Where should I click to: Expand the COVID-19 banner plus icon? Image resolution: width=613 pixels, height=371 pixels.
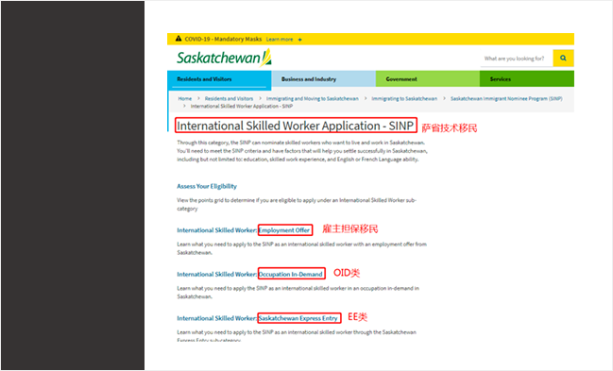pyautogui.click(x=299, y=40)
